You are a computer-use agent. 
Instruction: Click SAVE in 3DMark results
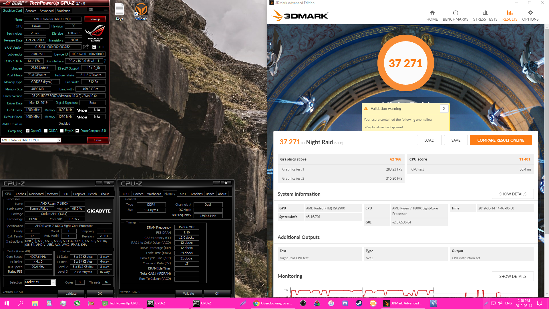pos(456,140)
